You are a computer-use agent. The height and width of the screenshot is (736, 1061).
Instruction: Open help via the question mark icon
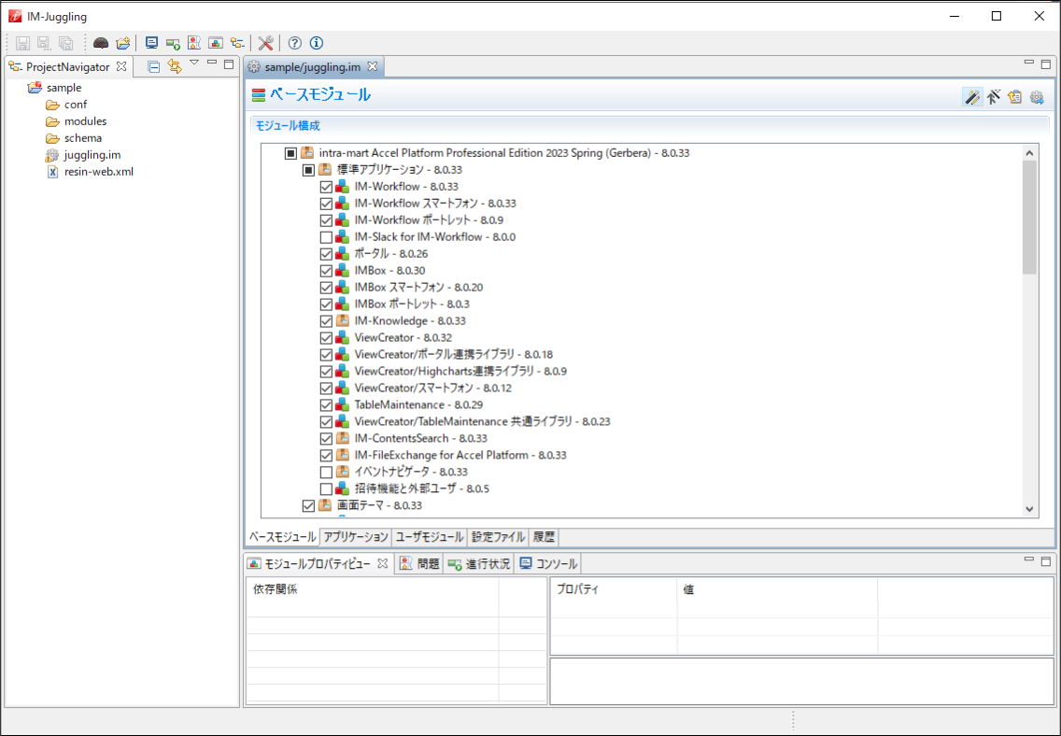point(295,43)
